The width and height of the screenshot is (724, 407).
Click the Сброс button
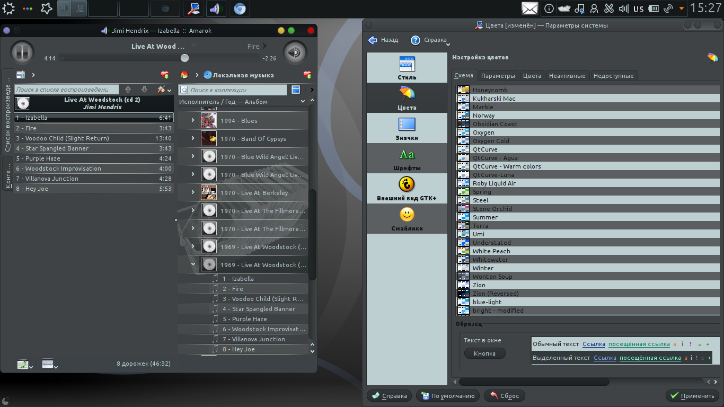pyautogui.click(x=504, y=395)
